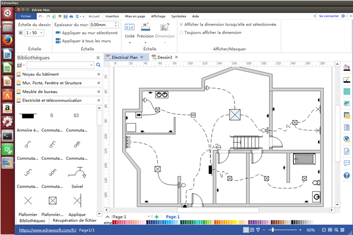Click the wall thickness input field
353x235 pixels.
(103, 24)
